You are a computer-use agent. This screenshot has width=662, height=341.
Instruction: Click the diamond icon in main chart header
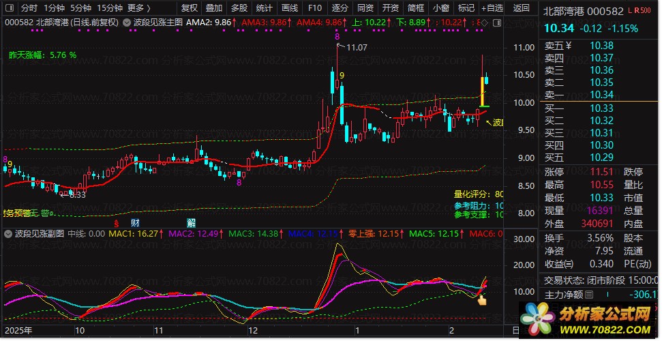(485, 23)
